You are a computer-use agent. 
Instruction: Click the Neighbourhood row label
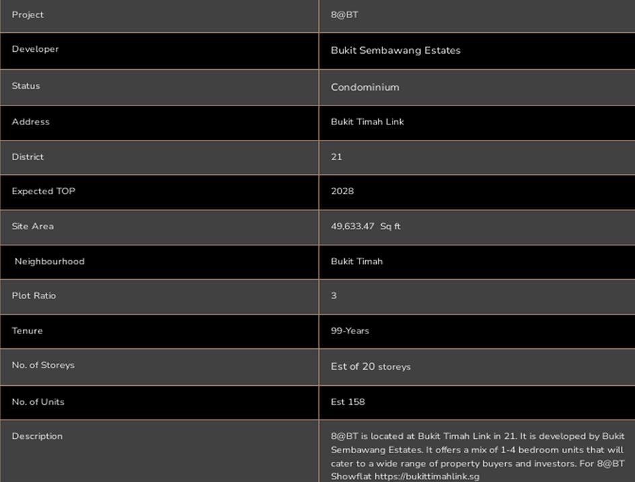(49, 262)
